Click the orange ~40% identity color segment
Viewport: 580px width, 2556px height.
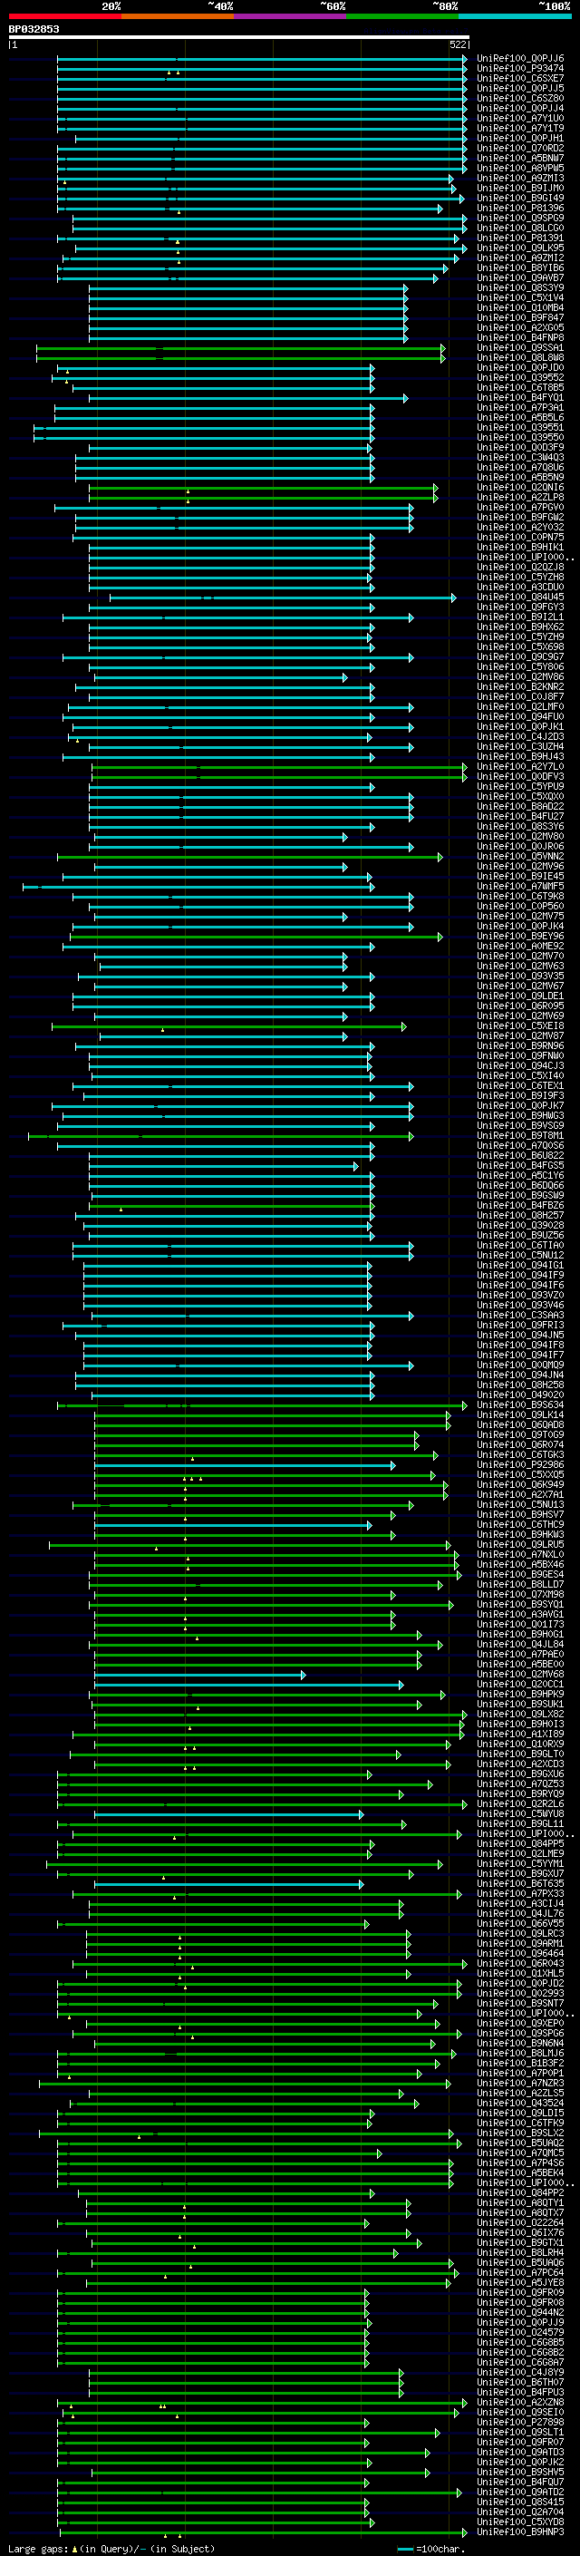[178, 17]
